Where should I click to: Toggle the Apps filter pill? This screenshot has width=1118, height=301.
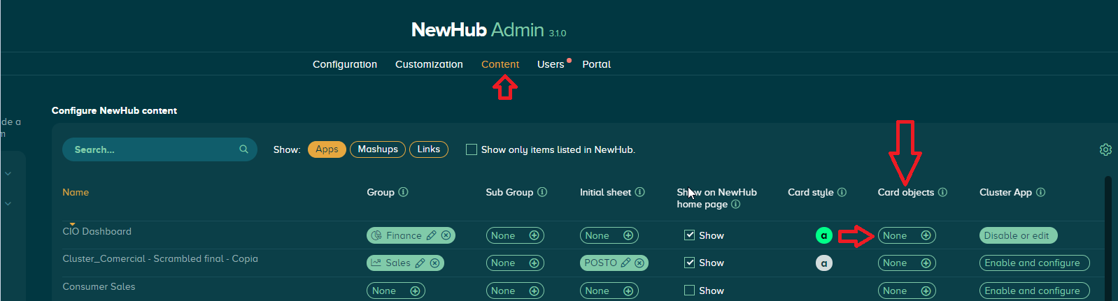[x=327, y=149]
